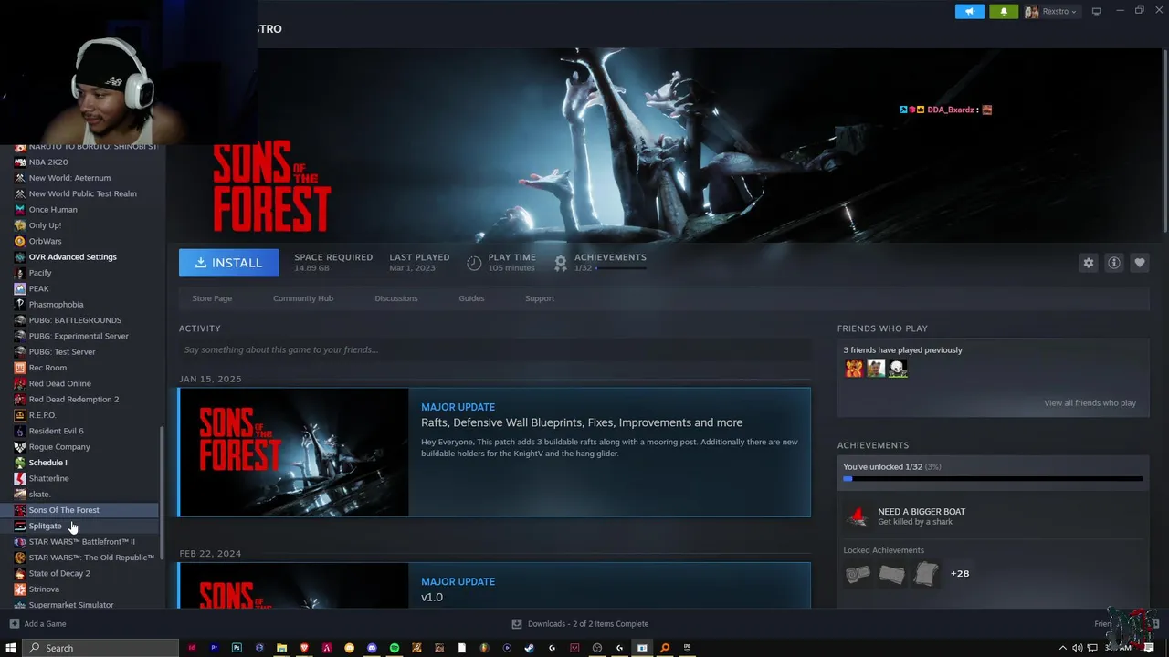Open the Achievements trophy icon in header
The height and width of the screenshot is (657, 1169).
tap(561, 263)
